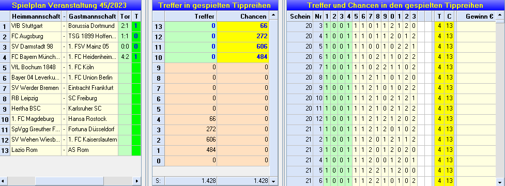Image resolution: width=505 pixels, height=186 pixels.
Task: Click the Chancen value 272
Action: (243, 36)
